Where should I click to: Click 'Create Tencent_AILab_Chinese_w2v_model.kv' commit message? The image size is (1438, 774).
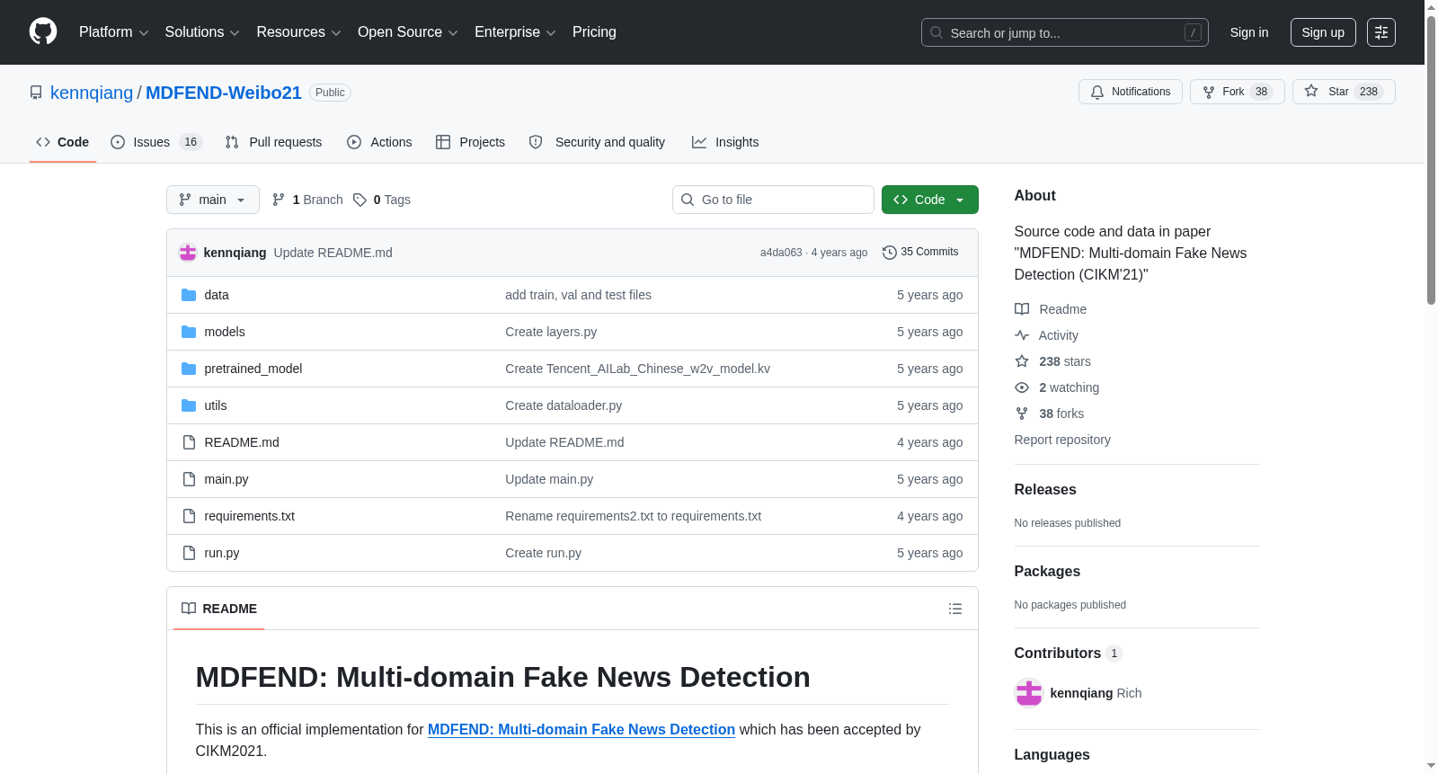click(x=637, y=369)
